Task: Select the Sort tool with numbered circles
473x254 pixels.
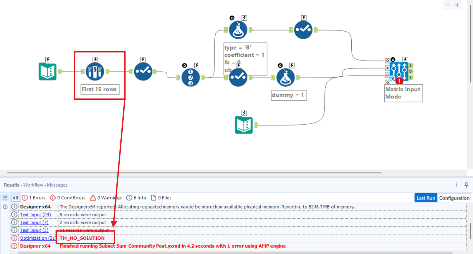Action: [190, 77]
